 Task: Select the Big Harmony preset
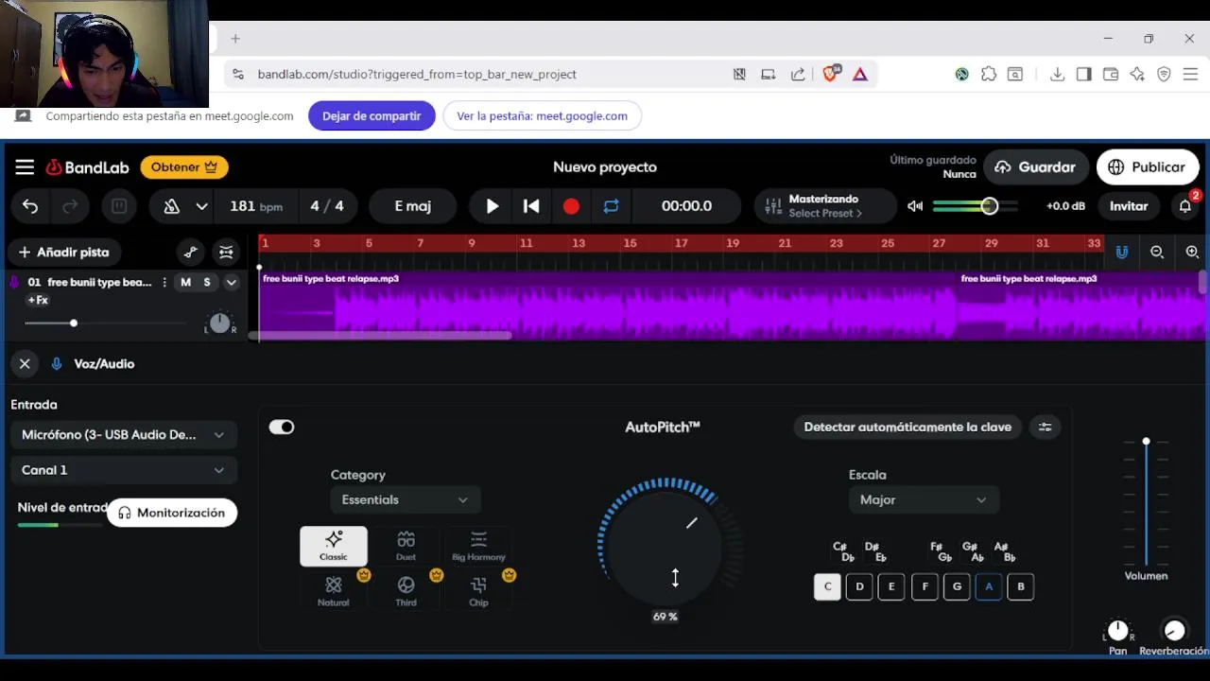pos(478,547)
